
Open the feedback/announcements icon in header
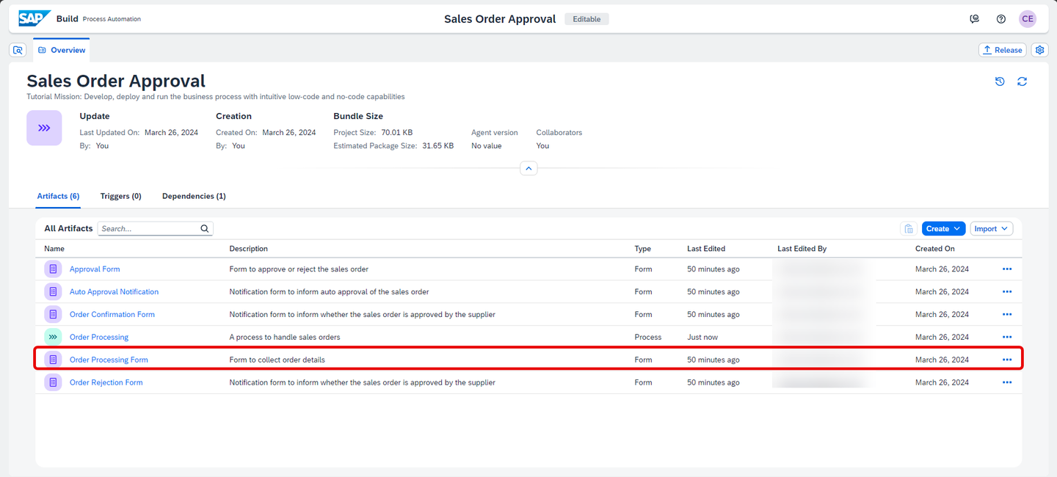(x=974, y=19)
